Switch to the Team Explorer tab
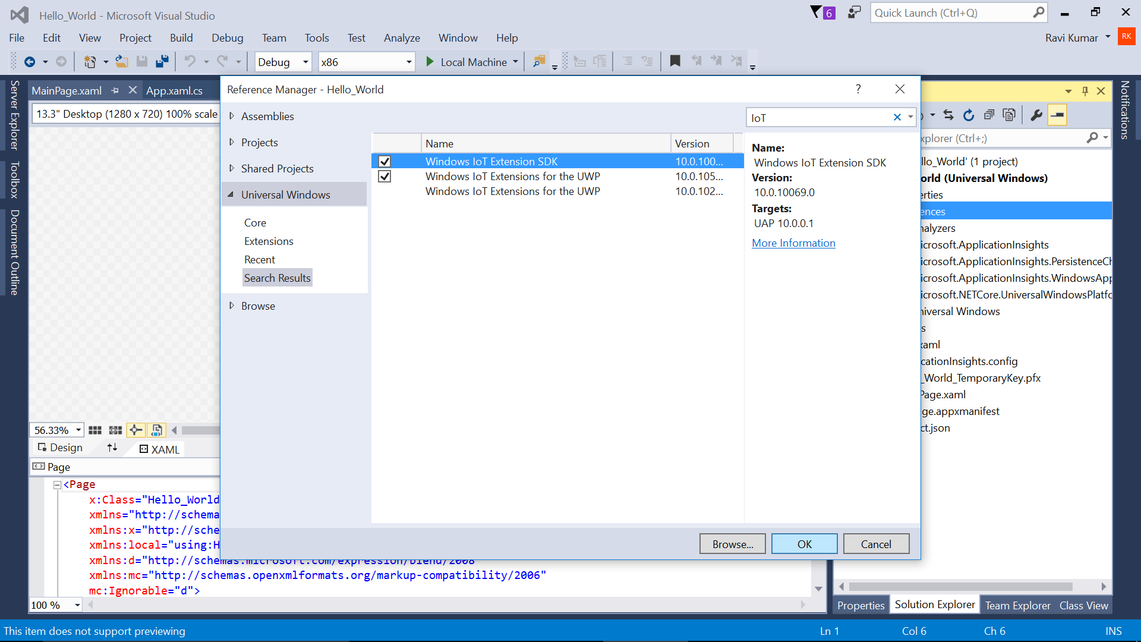Viewport: 1141px width, 642px height. pyautogui.click(x=1017, y=605)
